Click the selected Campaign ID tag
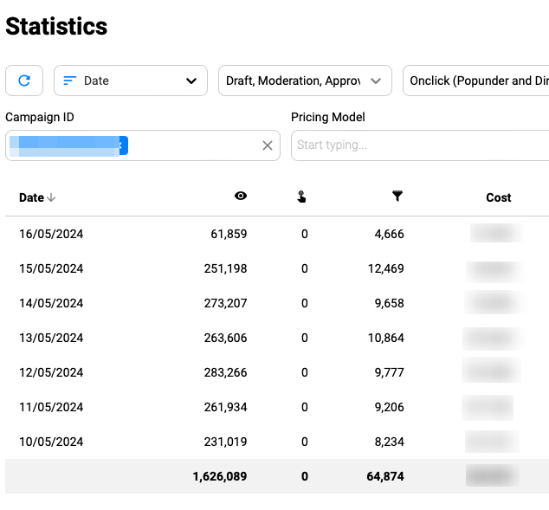 click(68, 145)
